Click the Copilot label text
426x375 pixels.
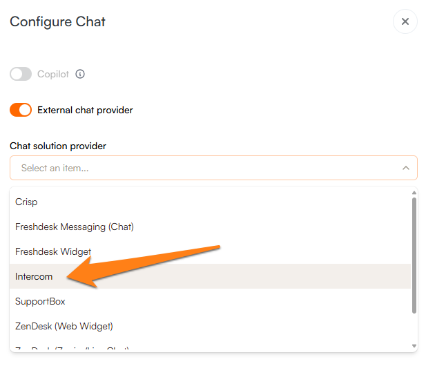pyautogui.click(x=53, y=74)
